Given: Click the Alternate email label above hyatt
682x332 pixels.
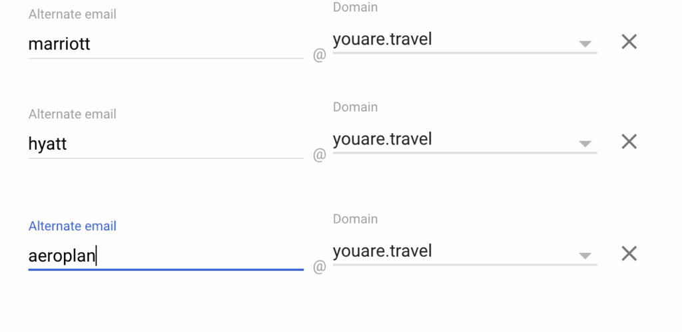Looking at the screenshot, I should pyautogui.click(x=72, y=114).
